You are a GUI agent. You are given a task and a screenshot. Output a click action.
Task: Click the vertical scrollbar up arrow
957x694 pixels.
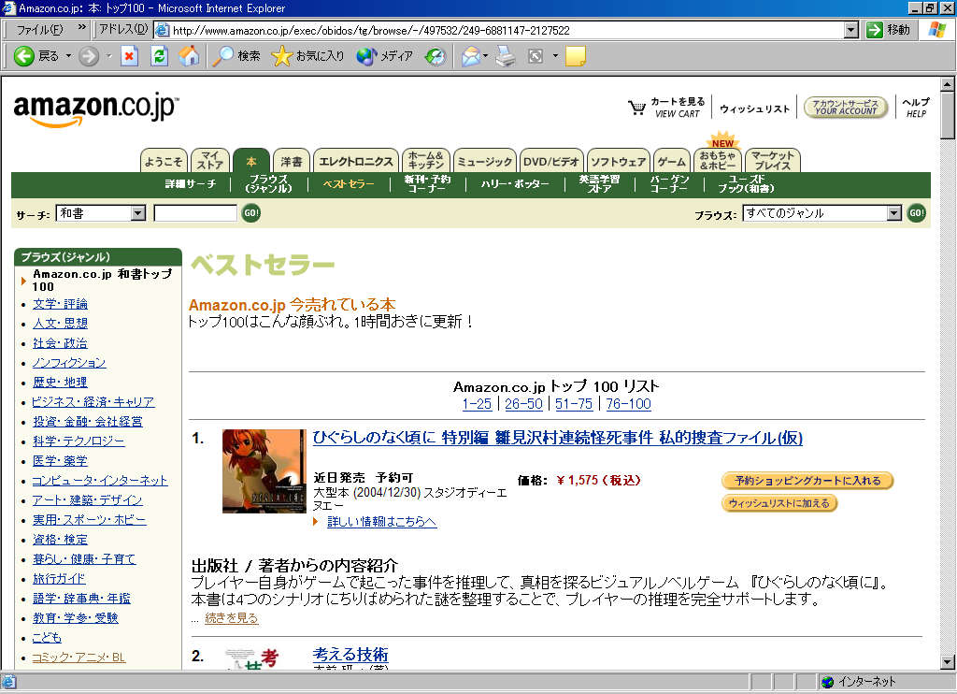(x=948, y=84)
